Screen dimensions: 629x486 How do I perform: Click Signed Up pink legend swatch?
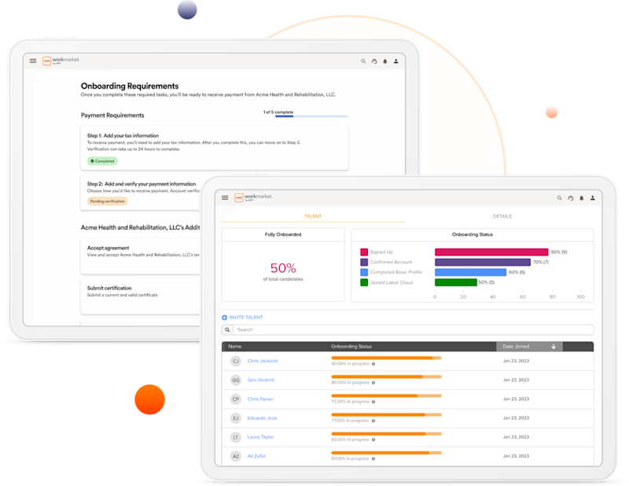click(364, 252)
